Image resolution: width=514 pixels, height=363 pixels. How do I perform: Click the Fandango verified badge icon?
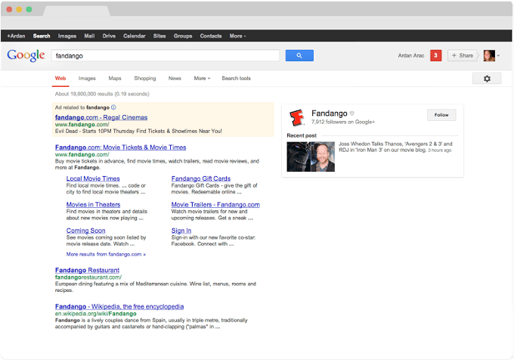pyautogui.click(x=352, y=113)
